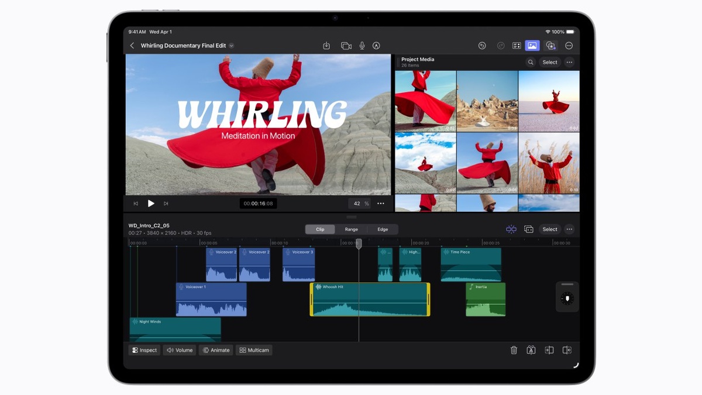Image resolution: width=702 pixels, height=395 pixels.
Task: Click the Project Media sidebar handle icon
Action: pos(398,62)
